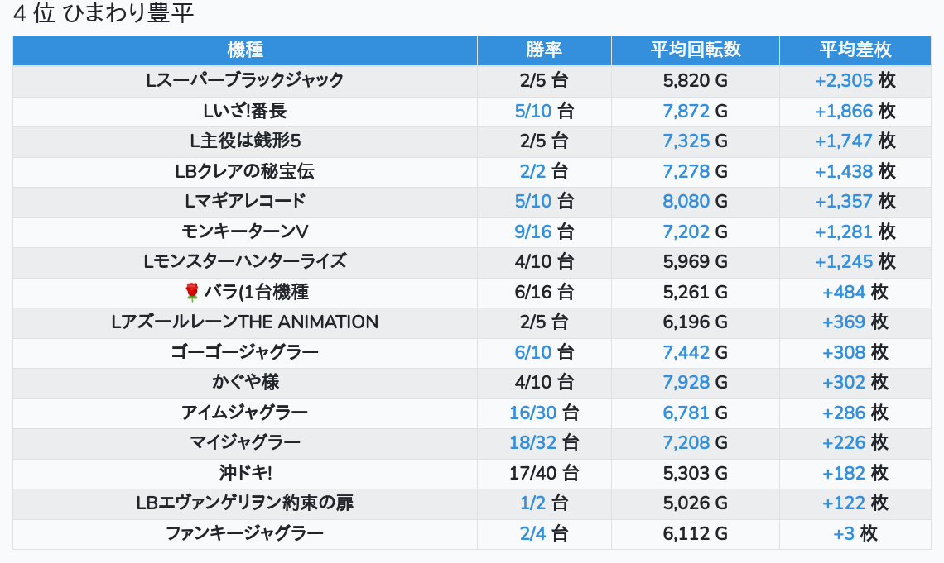Click the rose emoji icon beside バラ
This screenshot has height=563, width=944.
192,292
